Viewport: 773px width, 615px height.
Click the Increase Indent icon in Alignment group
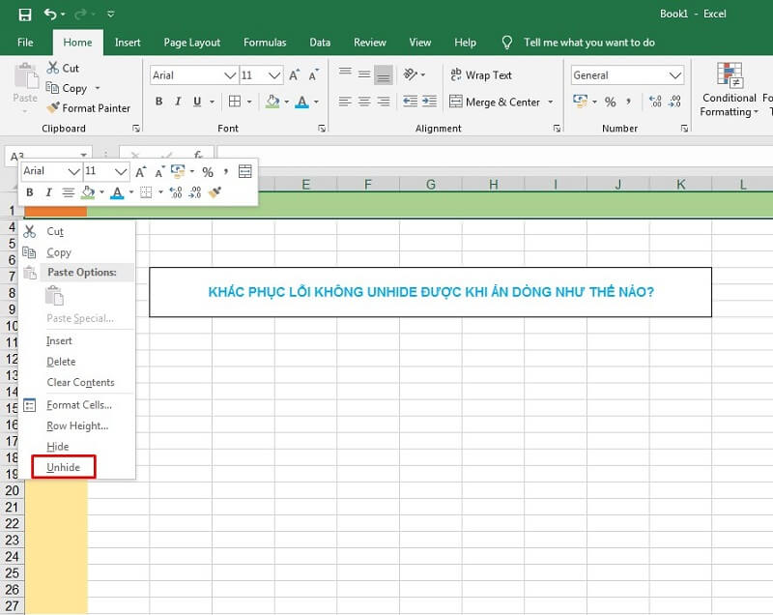pyautogui.click(x=427, y=101)
